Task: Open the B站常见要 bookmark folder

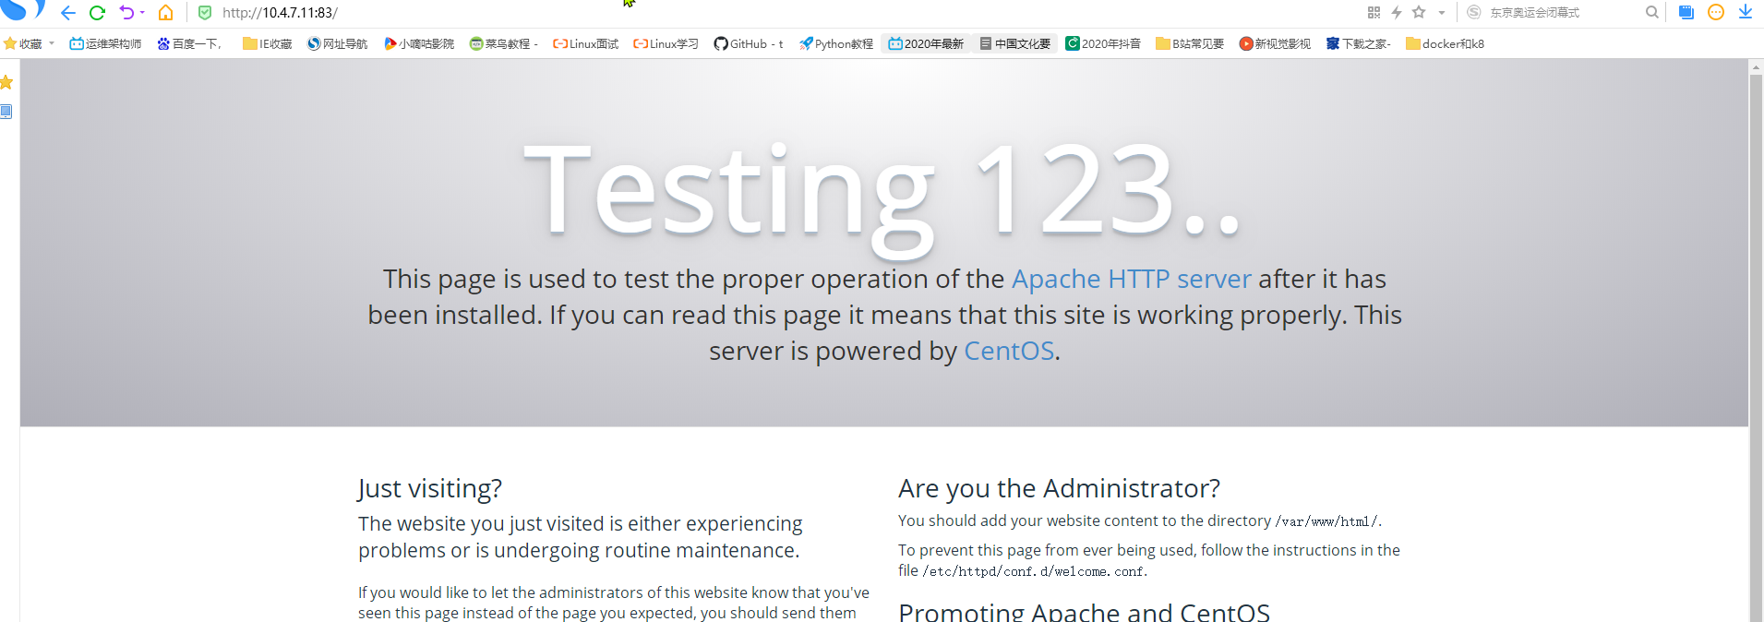Action: tap(1190, 44)
